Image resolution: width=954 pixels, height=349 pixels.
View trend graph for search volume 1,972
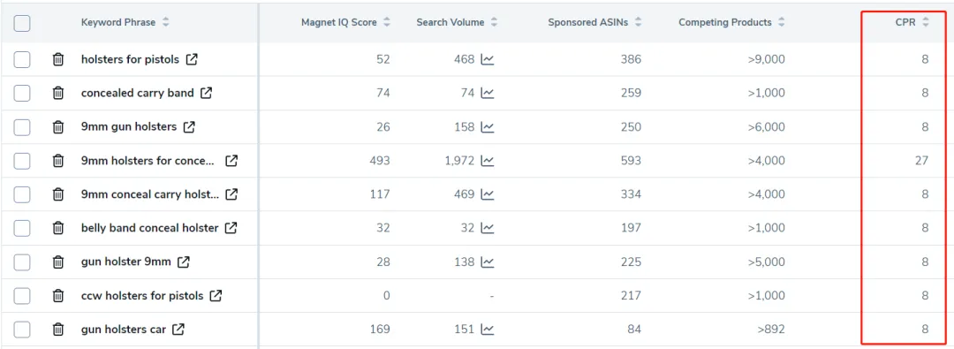point(488,161)
